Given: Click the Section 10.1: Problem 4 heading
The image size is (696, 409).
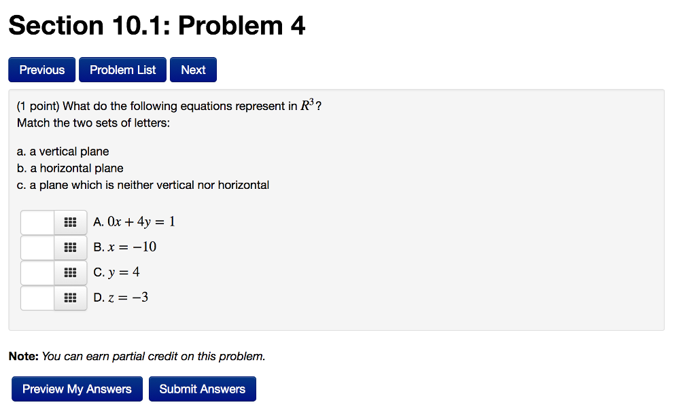Looking at the screenshot, I should [x=157, y=26].
